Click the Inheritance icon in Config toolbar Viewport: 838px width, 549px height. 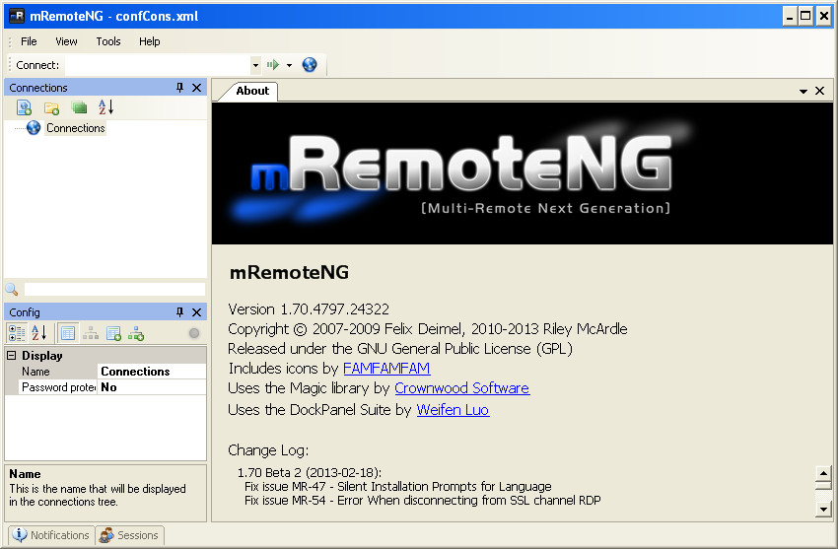[91, 333]
